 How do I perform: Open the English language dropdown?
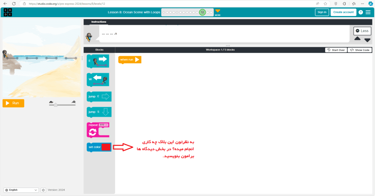pyautogui.click(x=21, y=190)
